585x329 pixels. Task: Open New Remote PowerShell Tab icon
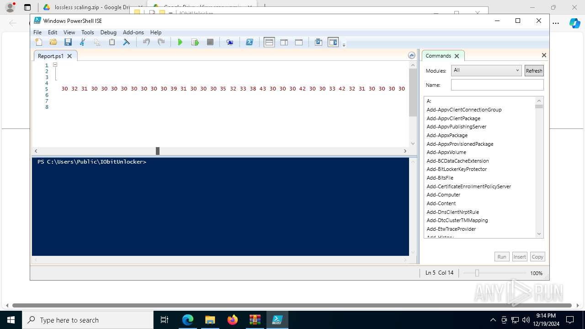[230, 42]
